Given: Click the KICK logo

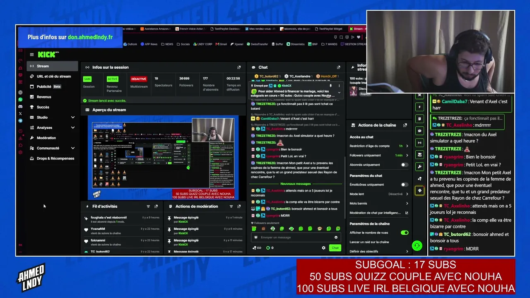Looking at the screenshot, I should tap(48, 54).
